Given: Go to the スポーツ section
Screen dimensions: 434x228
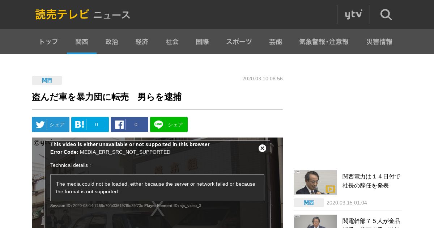Looking at the screenshot, I should pos(239,42).
